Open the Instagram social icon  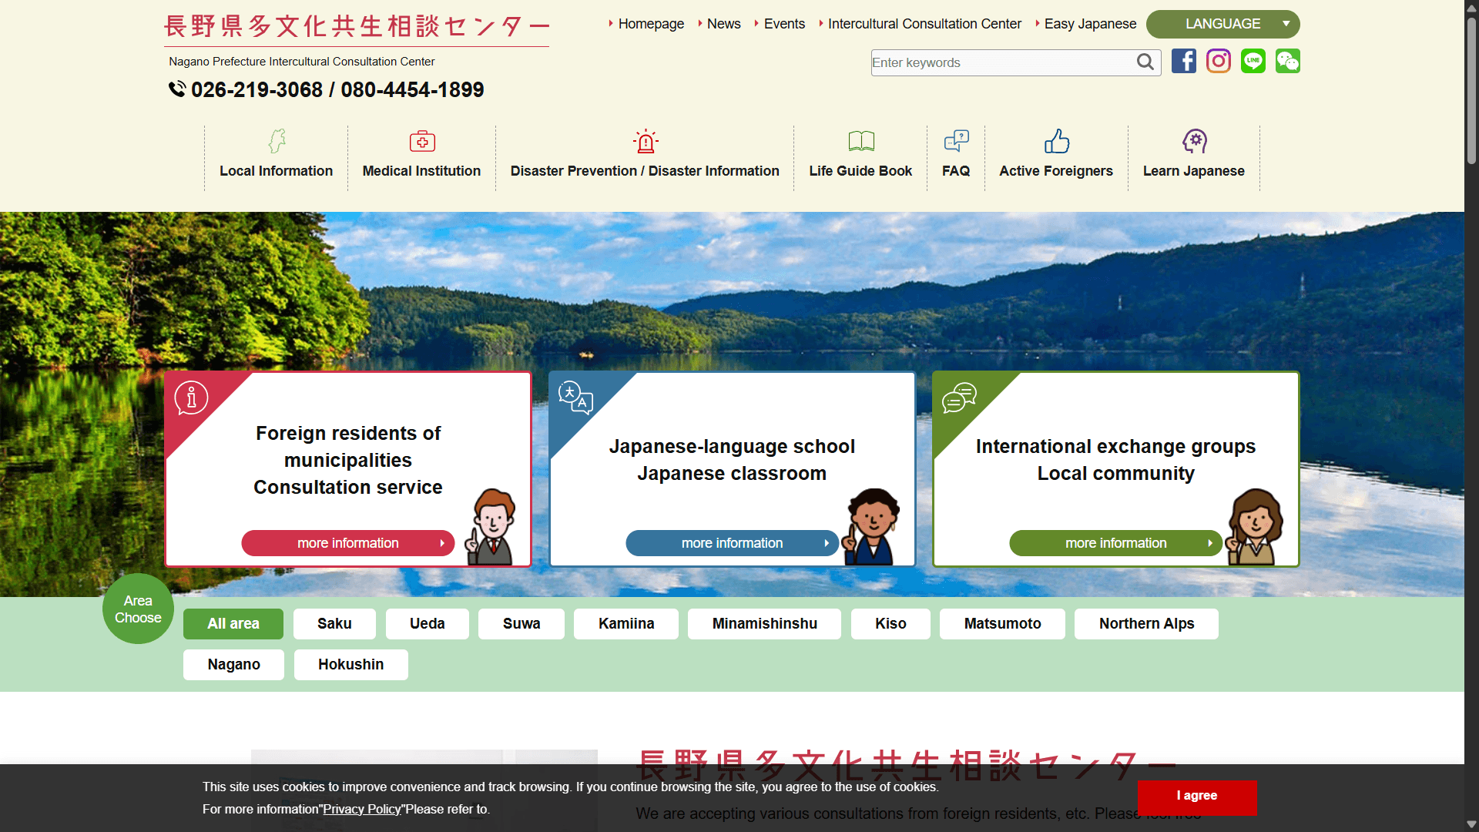coord(1218,61)
